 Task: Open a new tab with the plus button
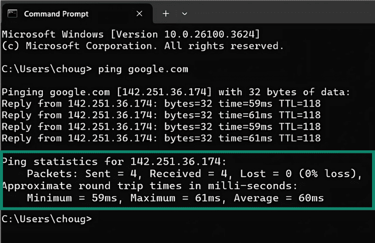(166, 13)
